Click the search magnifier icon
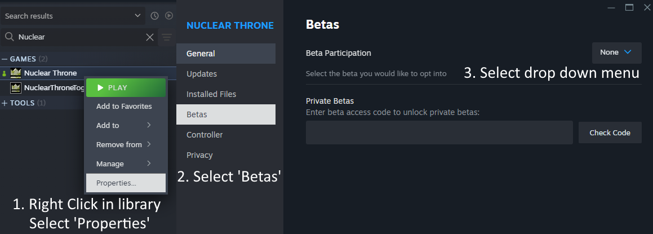 10,37
